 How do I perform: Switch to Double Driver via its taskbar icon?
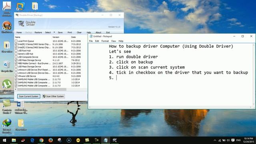point(115,140)
